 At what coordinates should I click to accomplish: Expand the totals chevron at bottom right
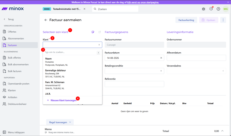pos(222,131)
